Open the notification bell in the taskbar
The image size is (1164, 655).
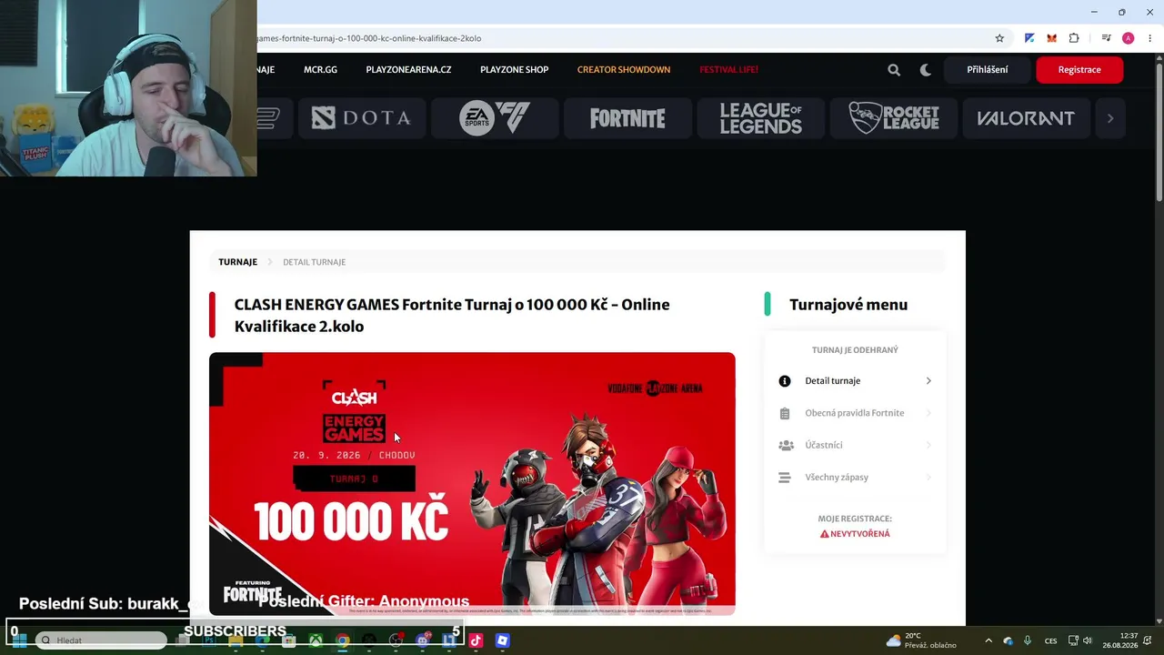pyautogui.click(x=1149, y=640)
